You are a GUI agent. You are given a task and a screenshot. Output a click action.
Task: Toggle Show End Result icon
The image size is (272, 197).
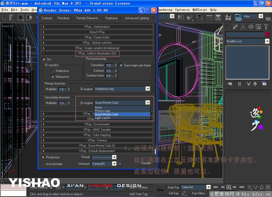click(240, 84)
